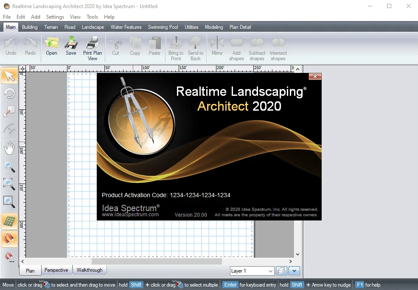The image size is (418, 290).
Task: Click Send to Back icon
Action: pyautogui.click(x=195, y=43)
